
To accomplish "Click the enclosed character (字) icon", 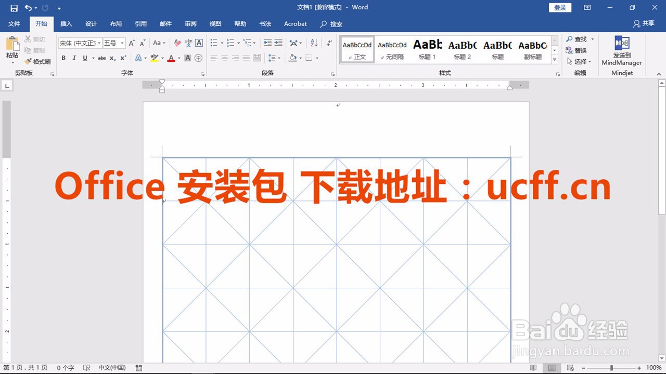I will [198, 58].
